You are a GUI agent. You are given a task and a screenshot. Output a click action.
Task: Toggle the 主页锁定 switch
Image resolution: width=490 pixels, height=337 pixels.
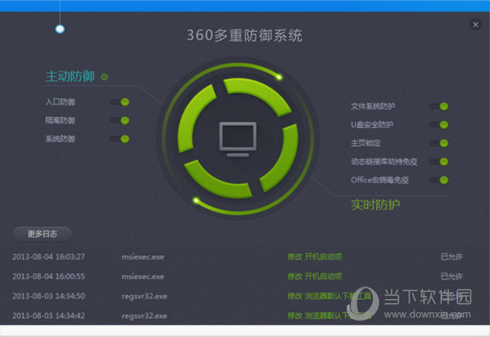pos(439,143)
